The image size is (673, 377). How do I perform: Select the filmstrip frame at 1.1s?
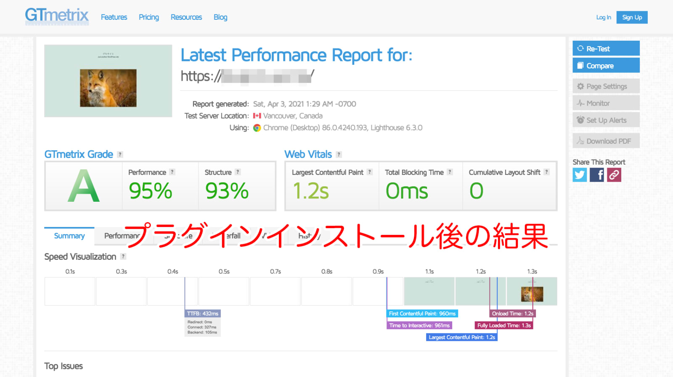429,291
